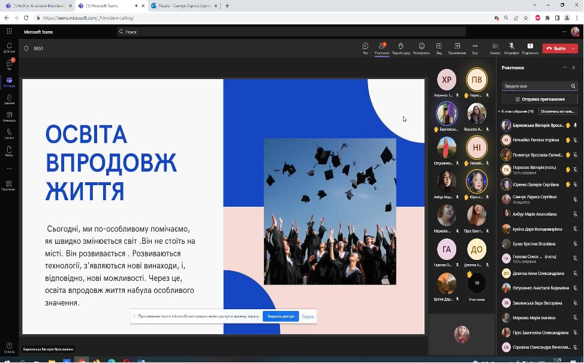Leave the call with Выйти button
Screen dimensions: 584x363
point(556,49)
